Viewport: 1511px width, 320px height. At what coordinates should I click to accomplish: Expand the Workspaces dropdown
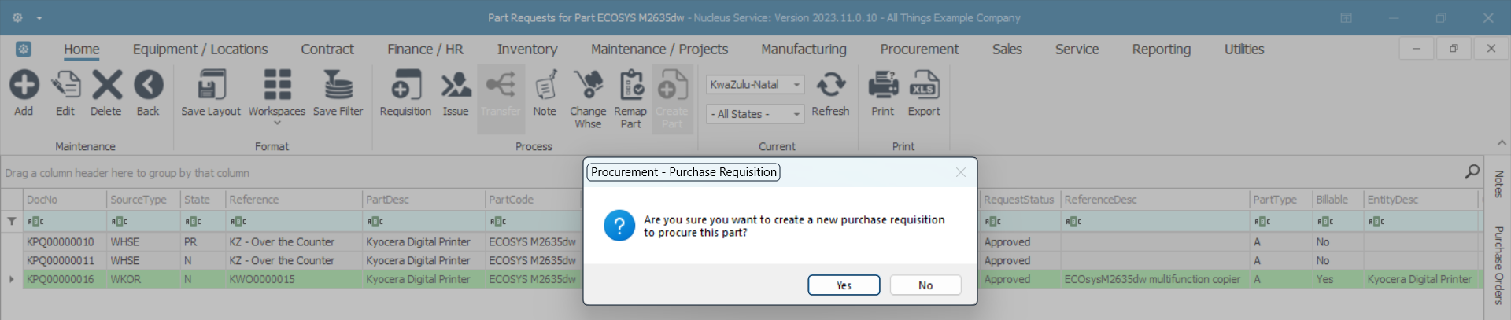coord(277,123)
